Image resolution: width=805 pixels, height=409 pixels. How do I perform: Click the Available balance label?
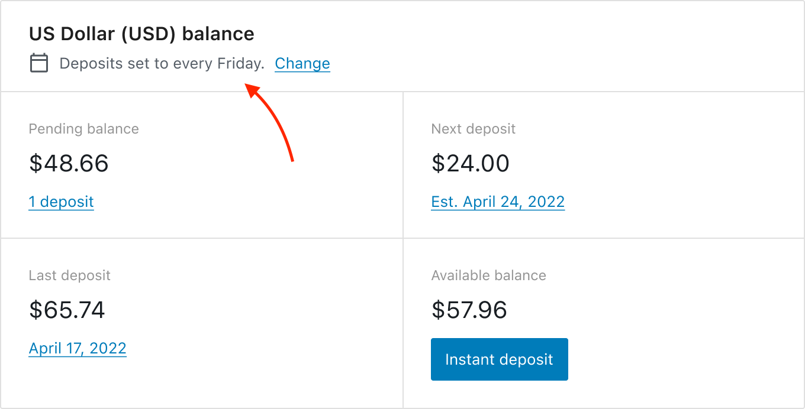point(488,275)
